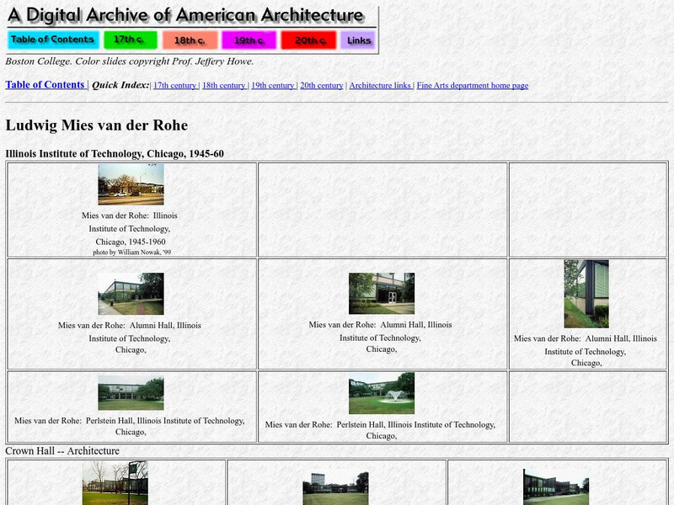Screen dimensions: 674x505
Task: Click 'A Digital Archive of American Architecture' title
Action: coord(185,14)
